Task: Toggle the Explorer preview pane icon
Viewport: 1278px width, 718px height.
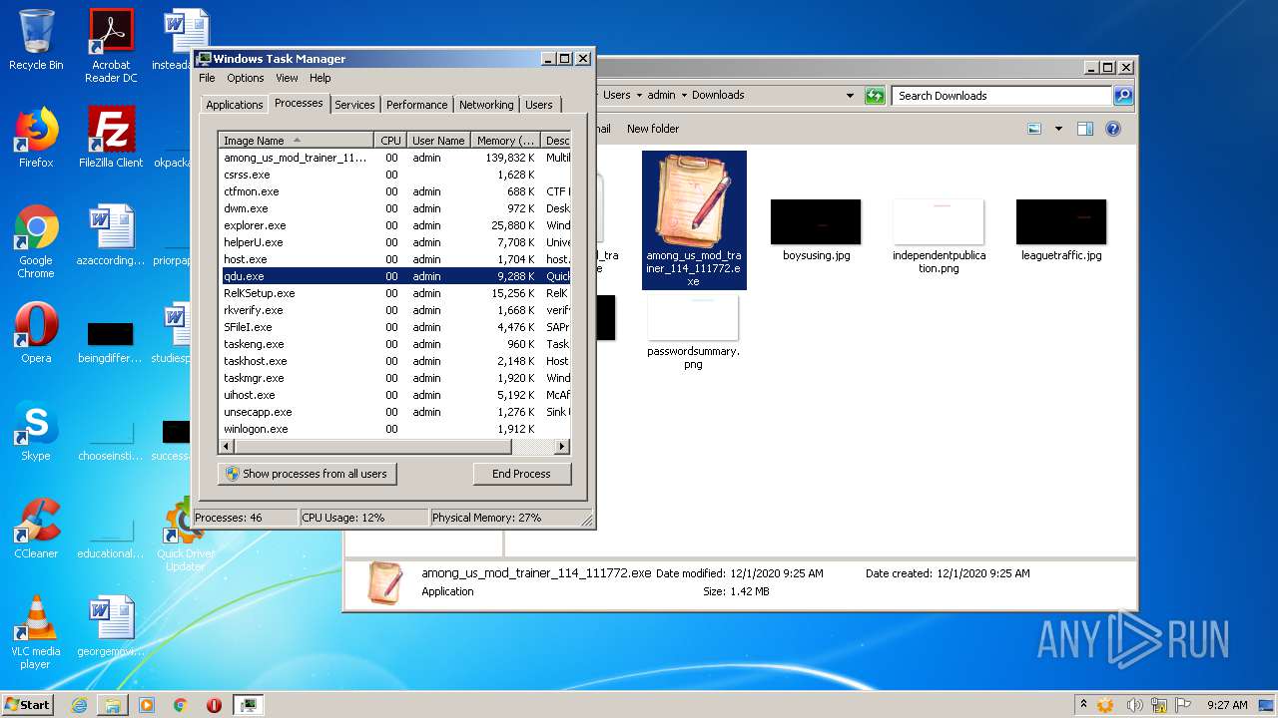Action: [x=1085, y=129]
